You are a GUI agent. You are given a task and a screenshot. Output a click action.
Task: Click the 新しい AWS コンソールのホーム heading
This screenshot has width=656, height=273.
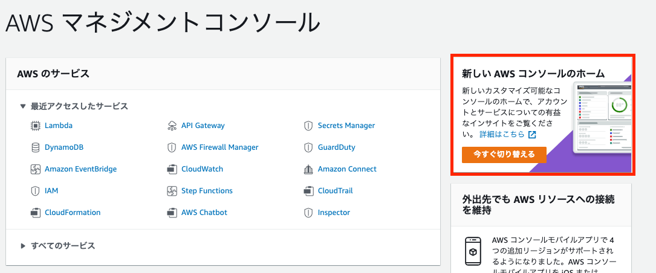[x=533, y=74]
